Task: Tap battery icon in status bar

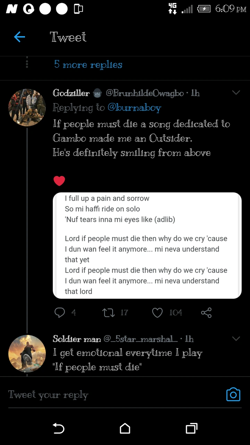Action: pyautogui.click(x=204, y=9)
